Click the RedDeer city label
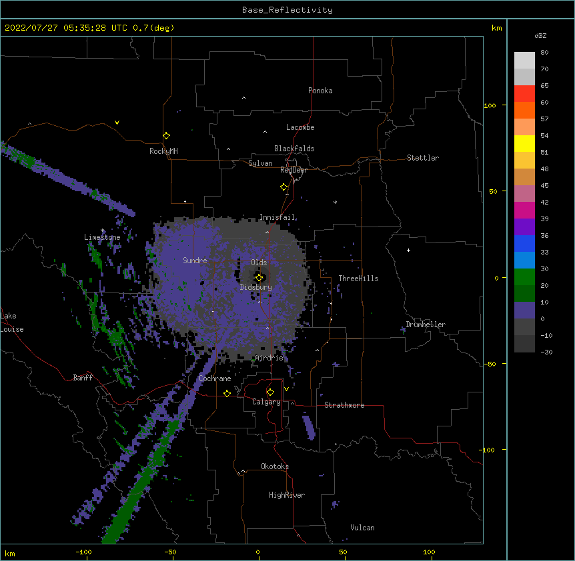The width and height of the screenshot is (575, 561). 294,170
